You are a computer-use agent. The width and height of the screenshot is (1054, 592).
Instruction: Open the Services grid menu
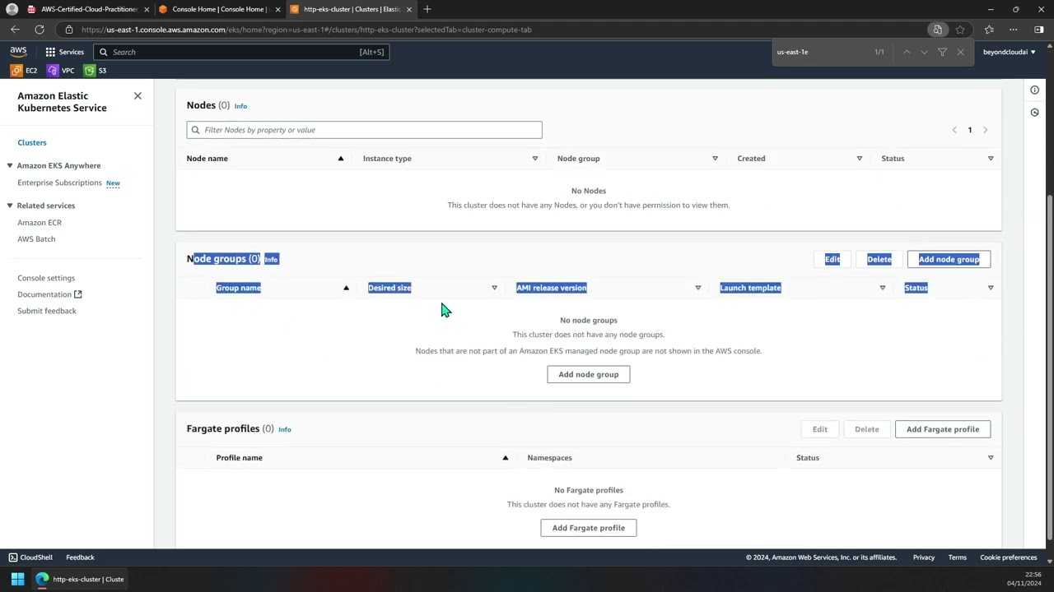click(64, 52)
